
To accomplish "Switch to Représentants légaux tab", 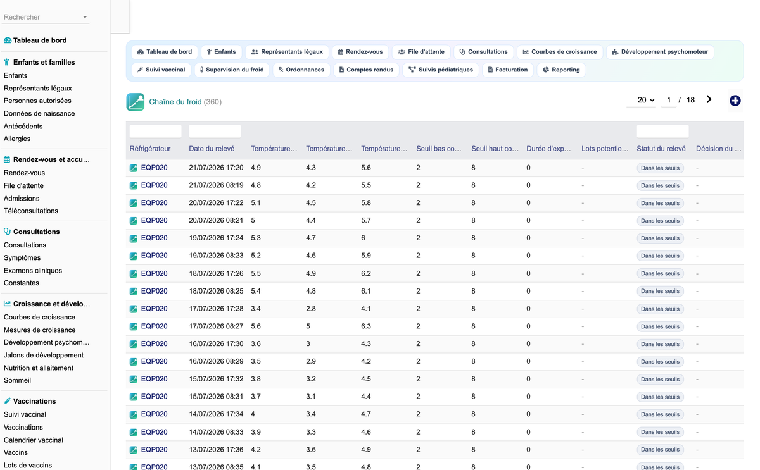I will (x=287, y=52).
